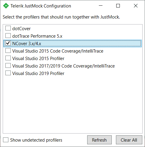This screenshot has height=147, width=145.
Task: Check the Visual Studio 2019 Profiler checkbox
Action: [8, 73]
